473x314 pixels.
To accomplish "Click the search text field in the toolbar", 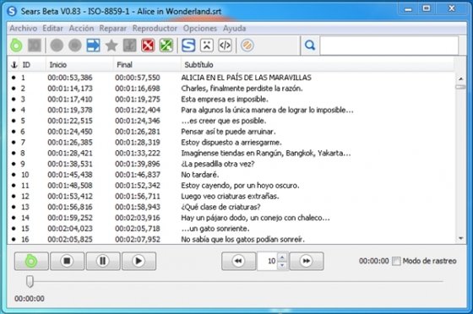I will (x=389, y=46).
